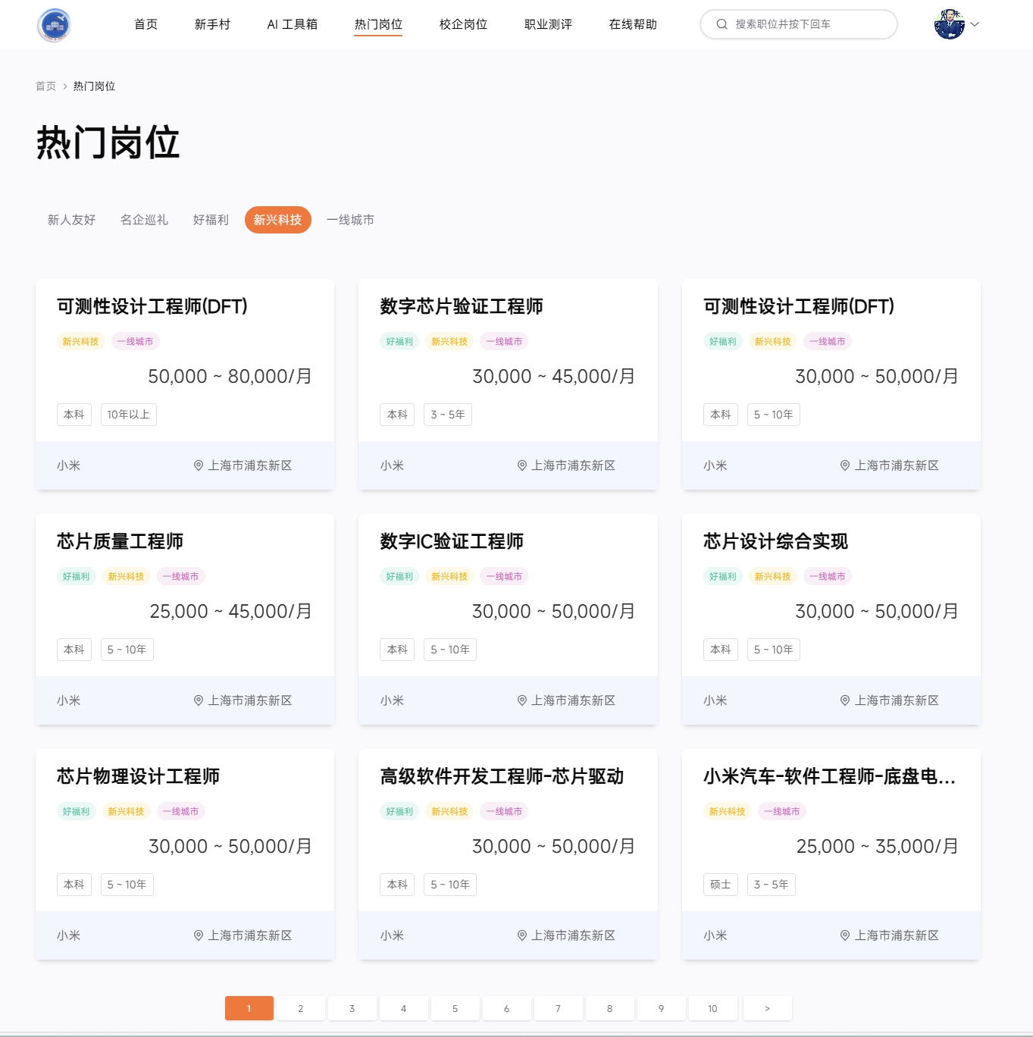Open 小米汽车-软件工程师 job title
This screenshot has height=1037, width=1033.
click(x=830, y=776)
